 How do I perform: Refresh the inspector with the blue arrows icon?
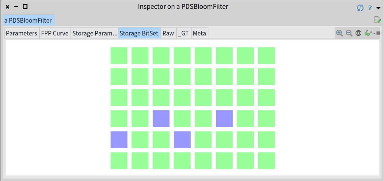point(360,8)
